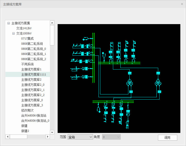
Task: Select 交流1412kV in the tree
Action: 24,28
